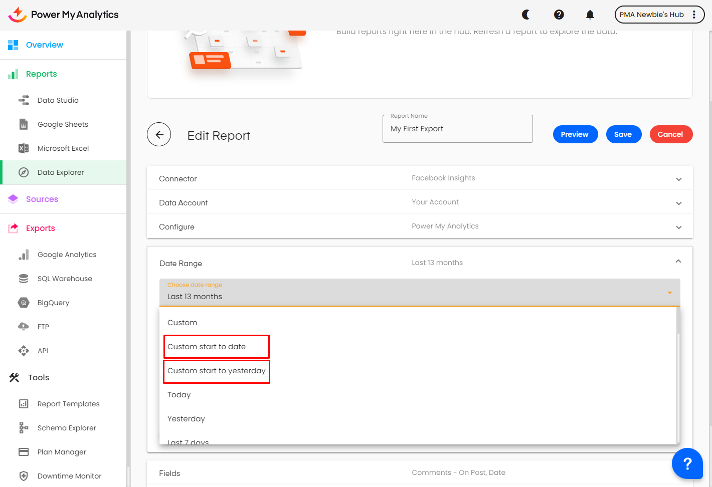Expand the Connector section
The image size is (712, 487).
click(678, 179)
